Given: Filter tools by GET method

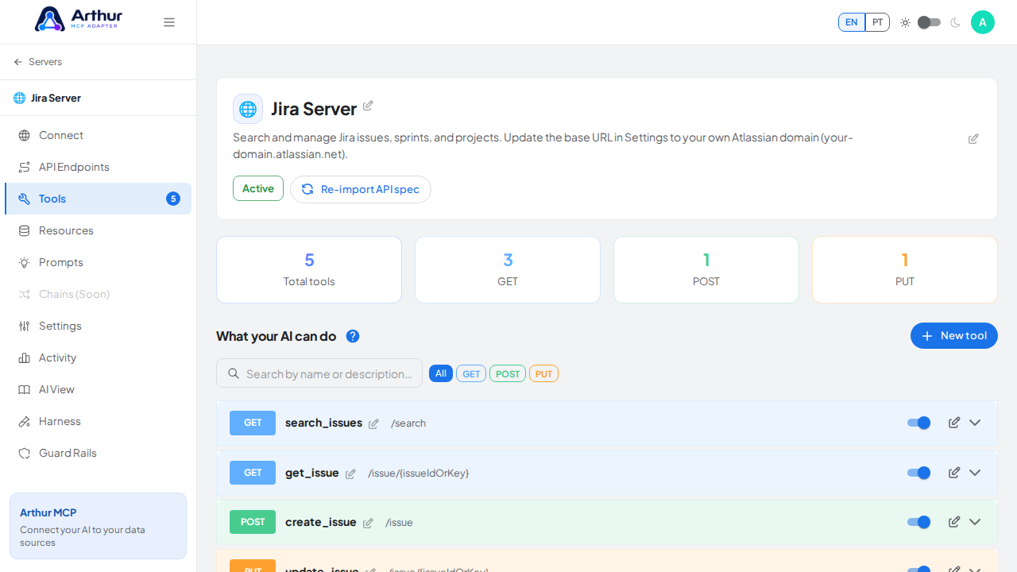Looking at the screenshot, I should [471, 373].
